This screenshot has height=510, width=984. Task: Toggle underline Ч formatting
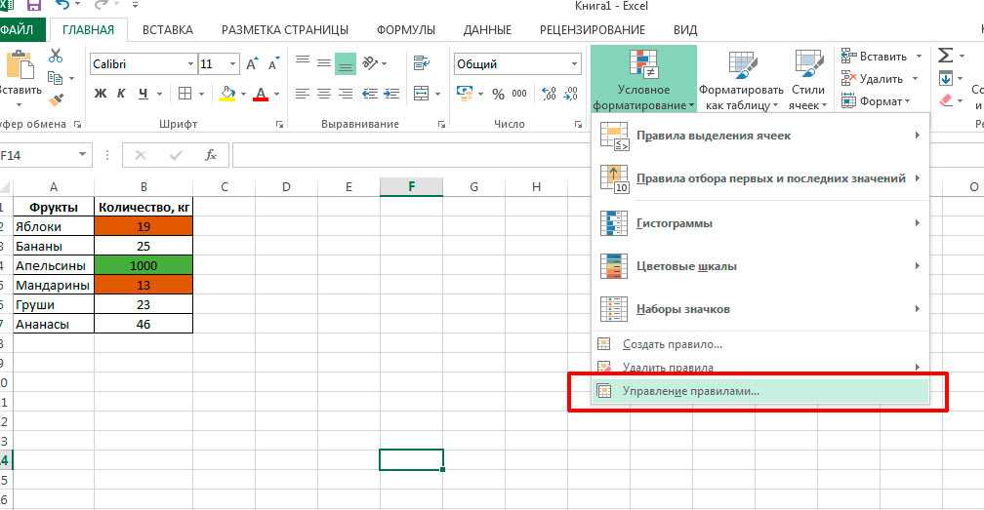[143, 94]
